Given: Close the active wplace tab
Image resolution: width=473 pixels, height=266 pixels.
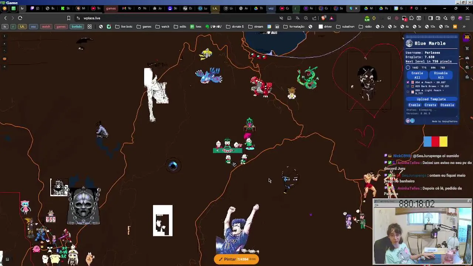Looking at the screenshot, I should tap(356, 8).
